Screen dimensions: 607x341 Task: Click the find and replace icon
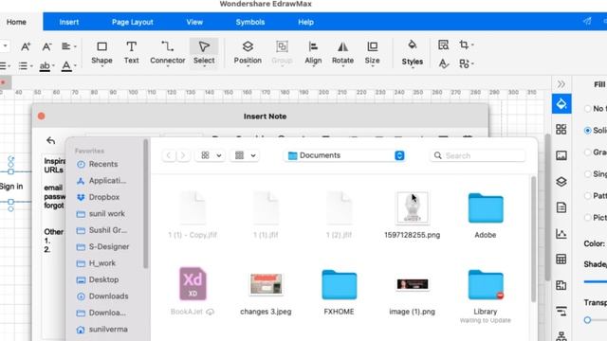click(443, 45)
